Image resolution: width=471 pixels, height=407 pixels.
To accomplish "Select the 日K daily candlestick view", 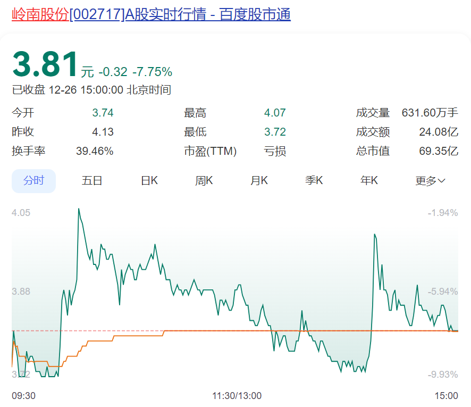I will click(148, 180).
